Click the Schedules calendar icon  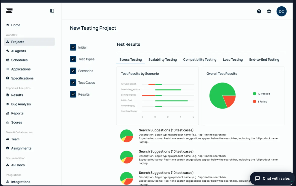8,60
